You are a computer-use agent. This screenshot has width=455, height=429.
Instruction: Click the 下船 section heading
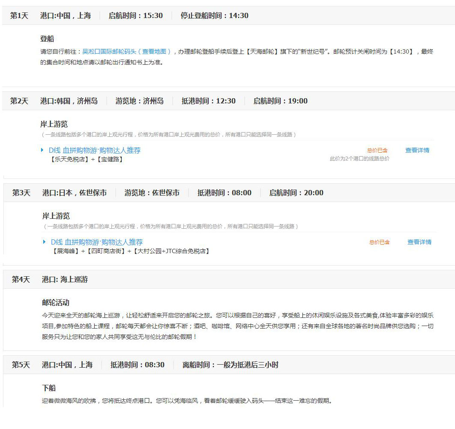[x=49, y=388]
